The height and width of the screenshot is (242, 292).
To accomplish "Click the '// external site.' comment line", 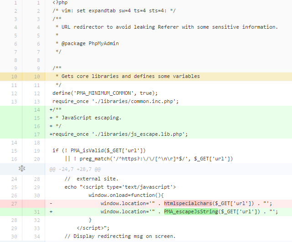I will [x=91, y=179].
